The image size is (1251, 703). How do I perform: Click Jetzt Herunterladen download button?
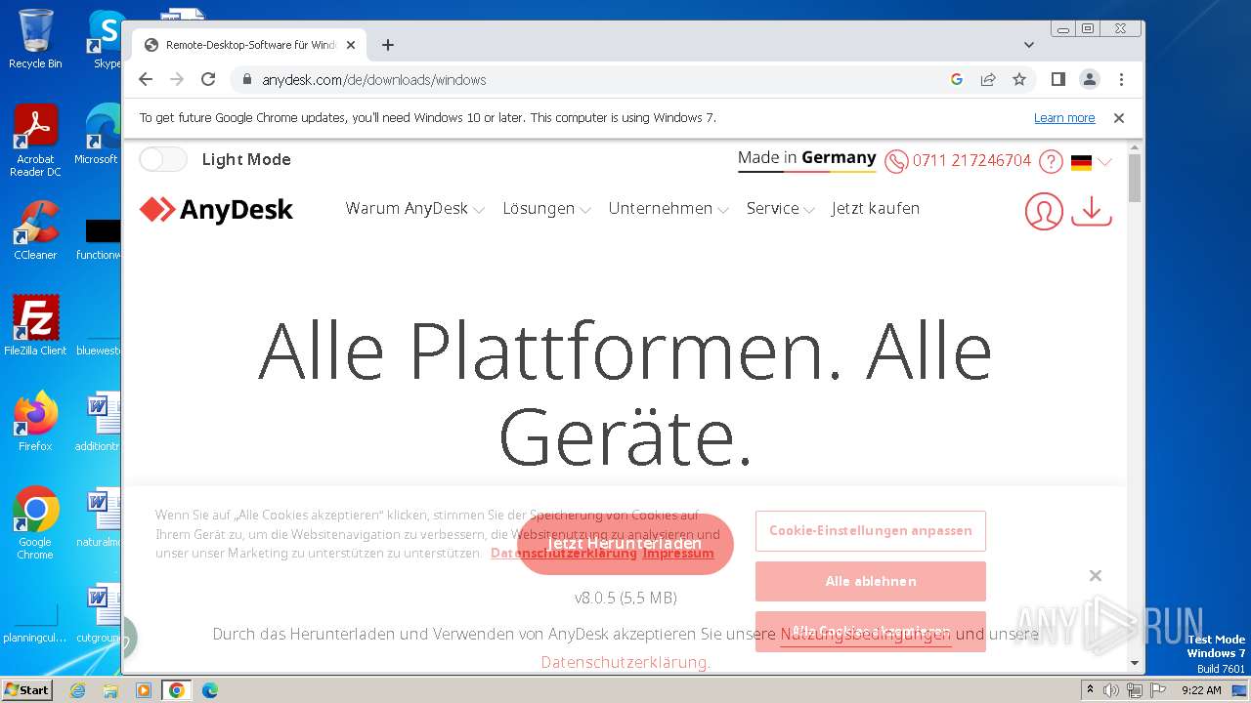tap(625, 544)
